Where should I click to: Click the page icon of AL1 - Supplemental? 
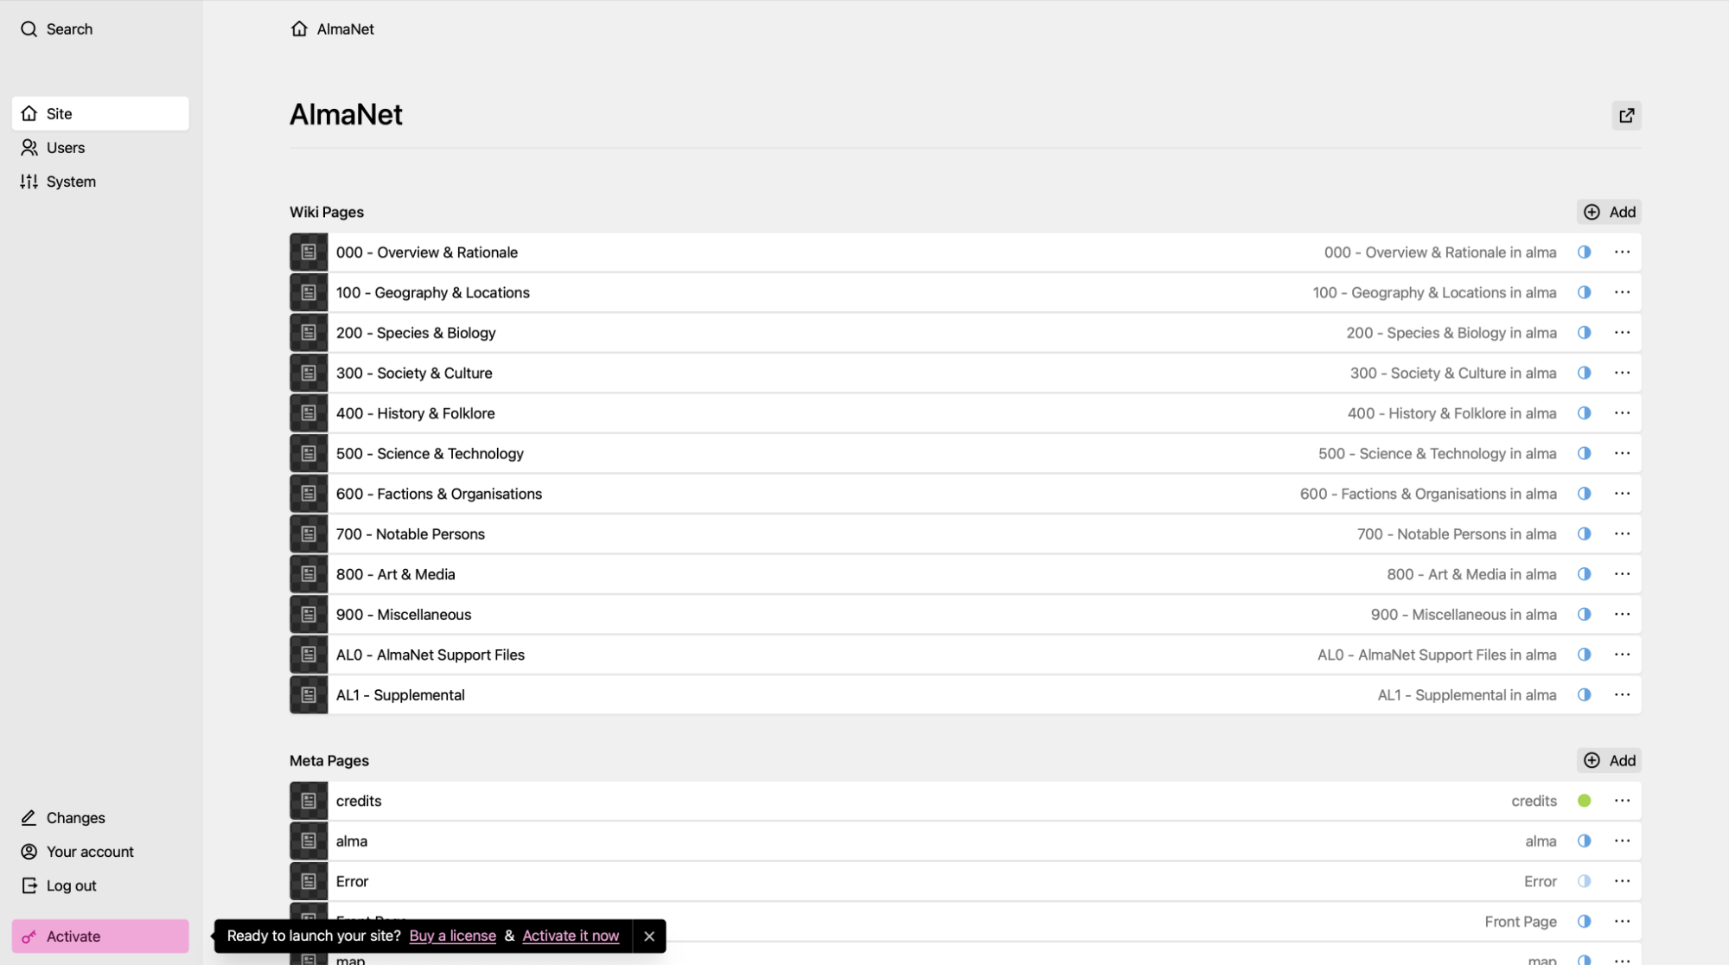[x=309, y=695]
